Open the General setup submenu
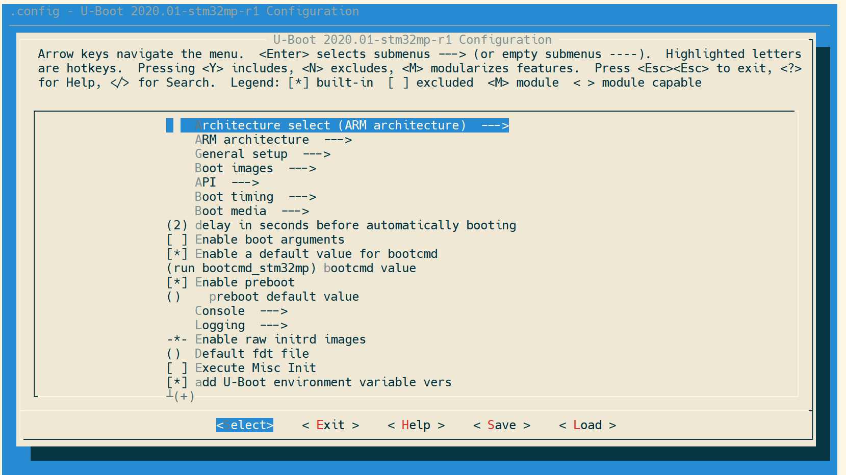 click(262, 154)
